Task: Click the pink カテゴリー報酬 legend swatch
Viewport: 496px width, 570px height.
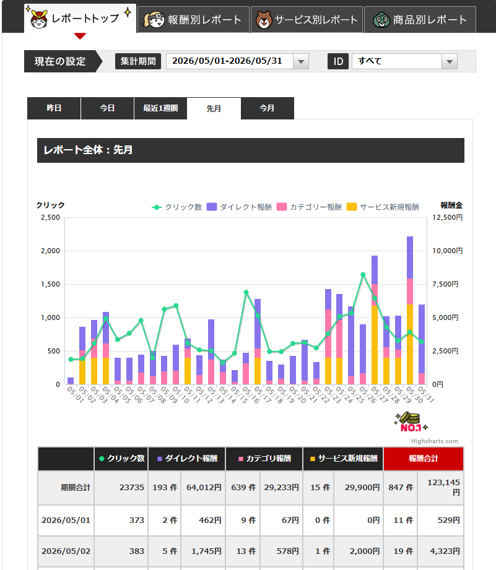Action: click(282, 207)
